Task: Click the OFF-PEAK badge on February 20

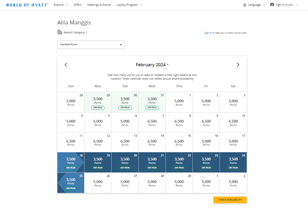Action: pos(125,168)
